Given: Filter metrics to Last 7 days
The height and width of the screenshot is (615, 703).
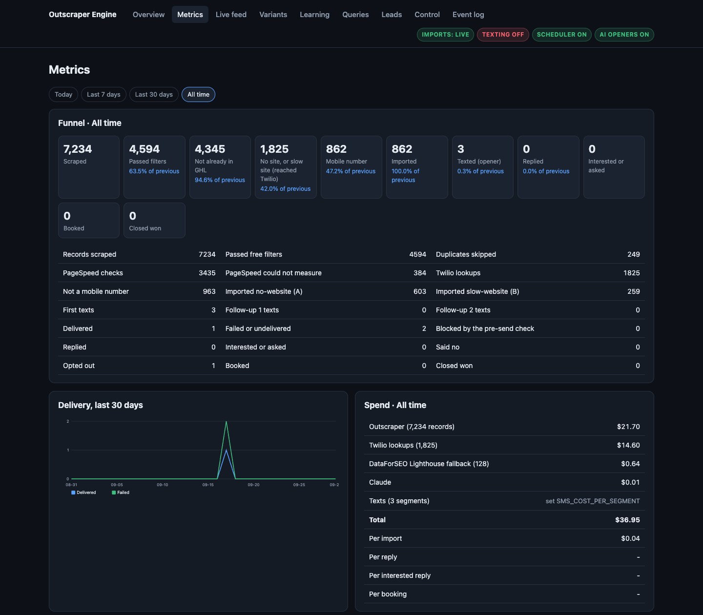Looking at the screenshot, I should tap(103, 95).
